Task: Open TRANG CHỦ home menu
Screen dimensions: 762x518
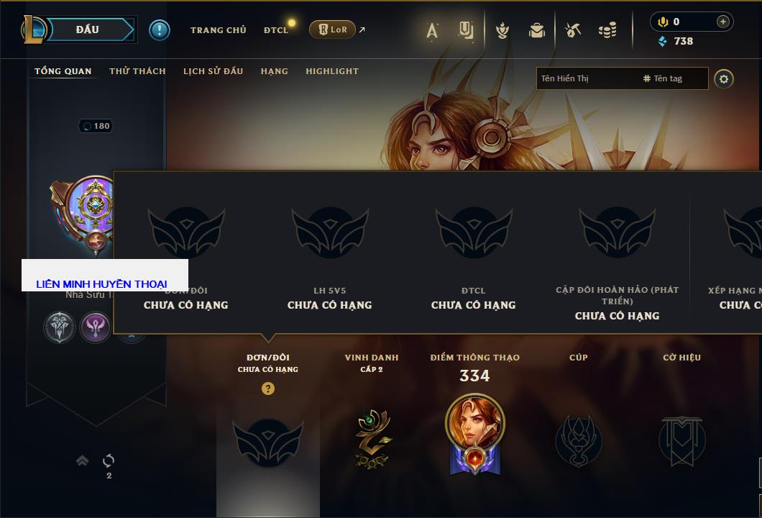Action: coord(219,30)
